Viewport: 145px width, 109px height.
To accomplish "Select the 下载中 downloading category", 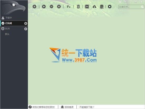I will [x=14, y=18].
